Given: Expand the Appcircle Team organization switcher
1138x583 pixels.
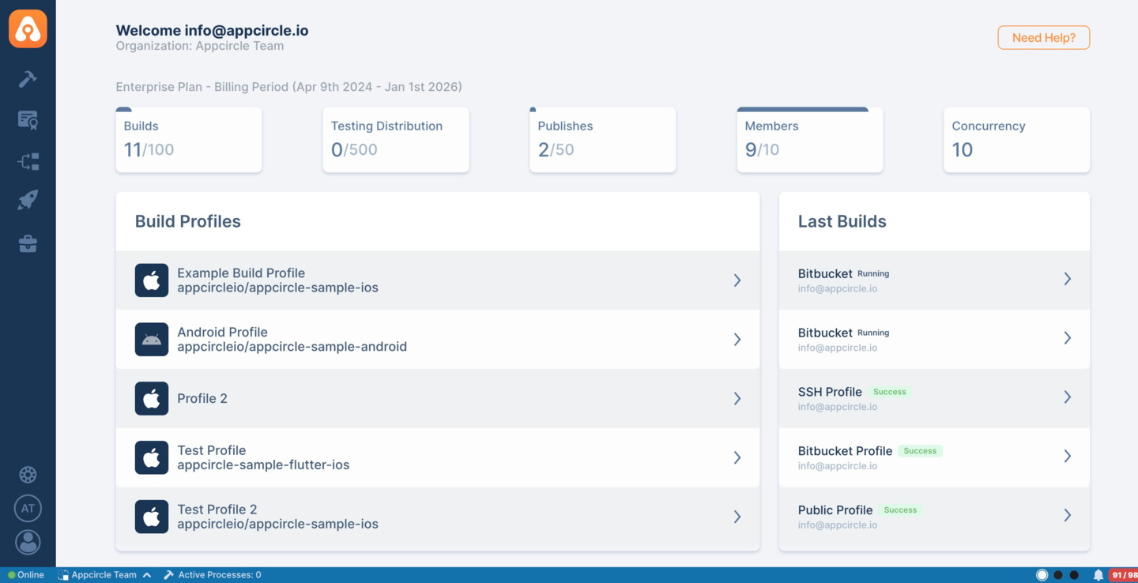Looking at the screenshot, I should 104,574.
